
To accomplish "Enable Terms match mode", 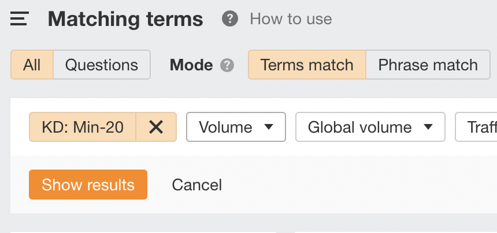I will [307, 65].
